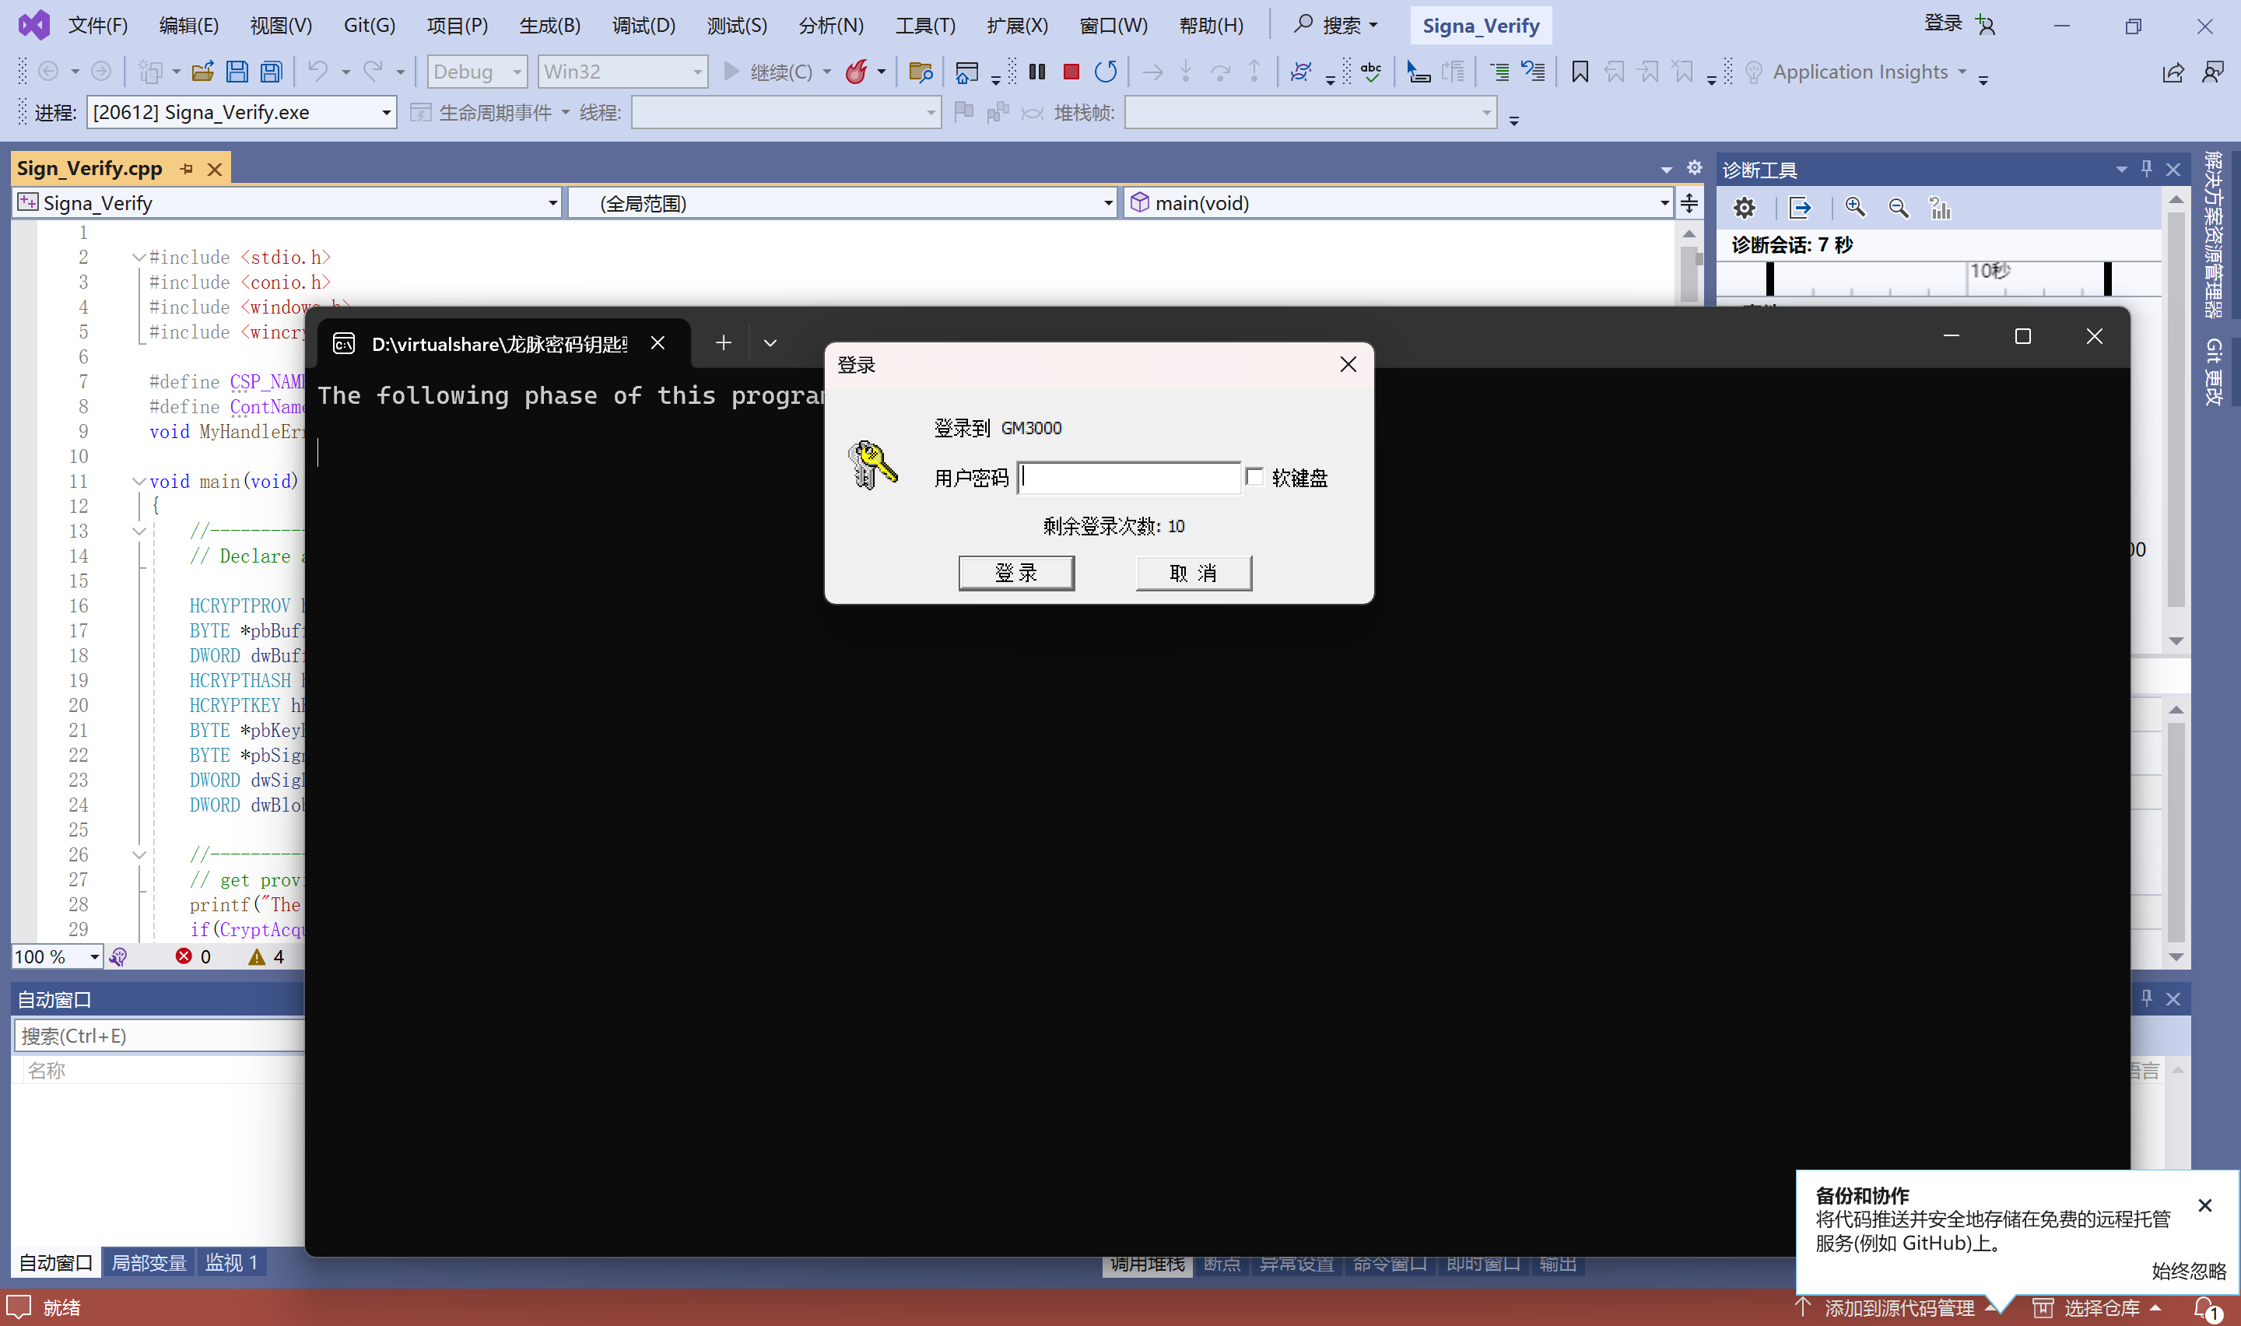Image resolution: width=2241 pixels, height=1326 pixels.
Task: Click zoom in icon in diagnostic tools
Action: tap(1855, 209)
